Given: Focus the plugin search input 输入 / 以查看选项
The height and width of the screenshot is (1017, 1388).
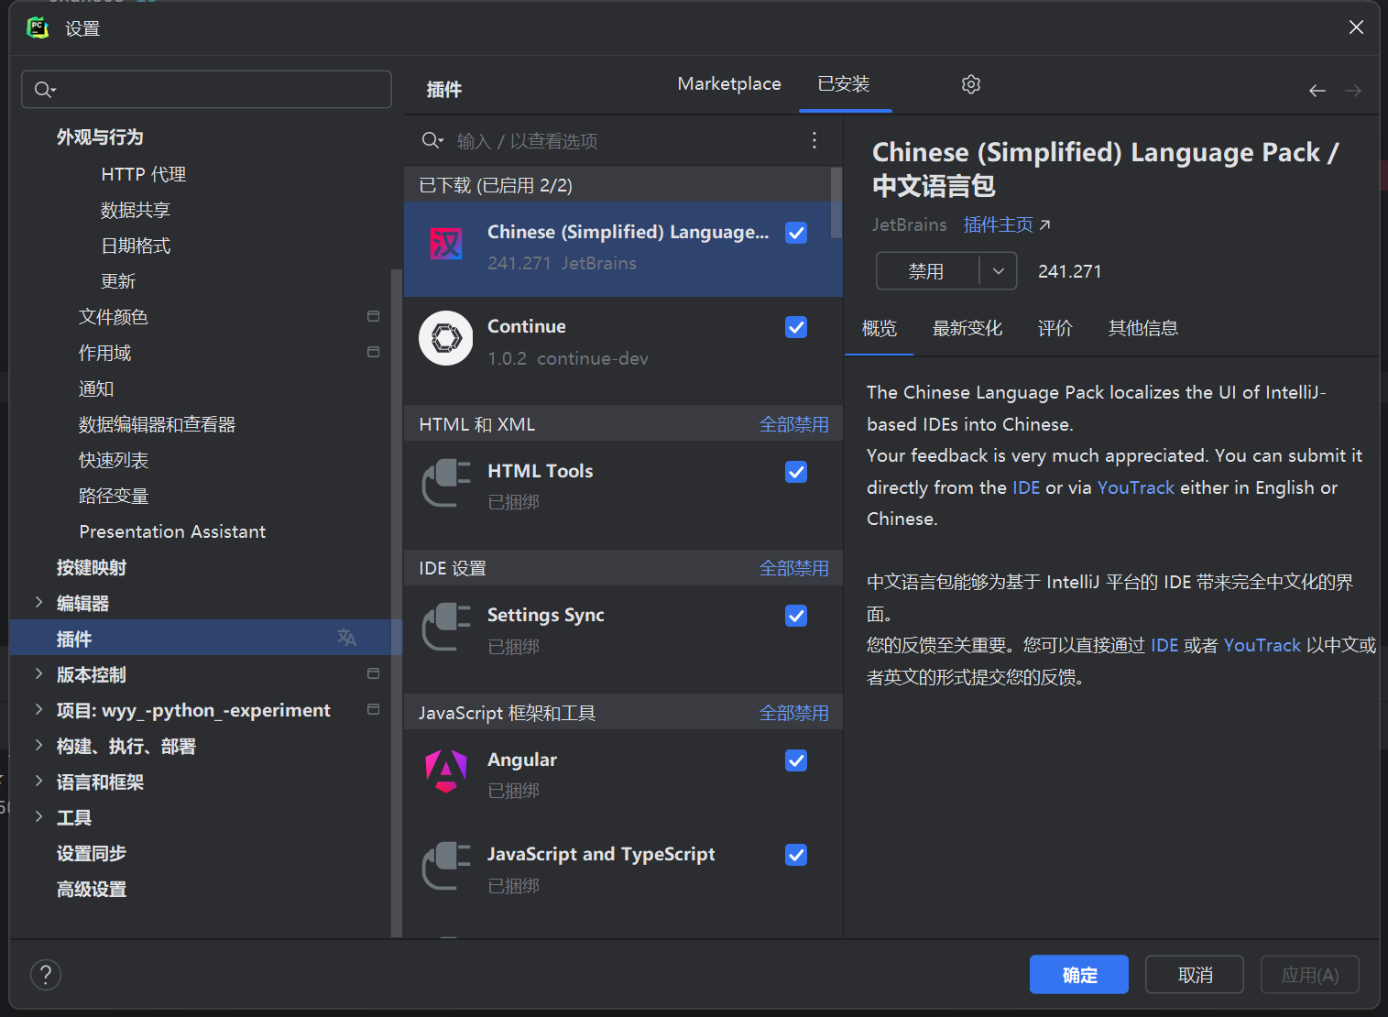Looking at the screenshot, I should pos(614,141).
